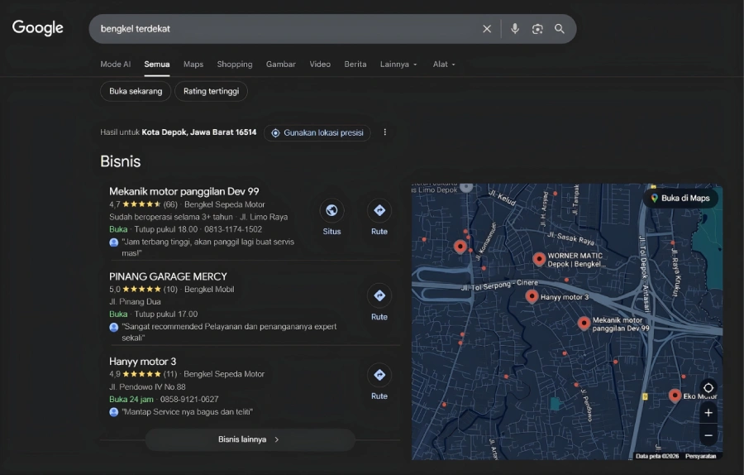The image size is (744, 475).
Task: Click the Kota Depok, Jawa Barat 16514 location text
Action: pyautogui.click(x=198, y=132)
